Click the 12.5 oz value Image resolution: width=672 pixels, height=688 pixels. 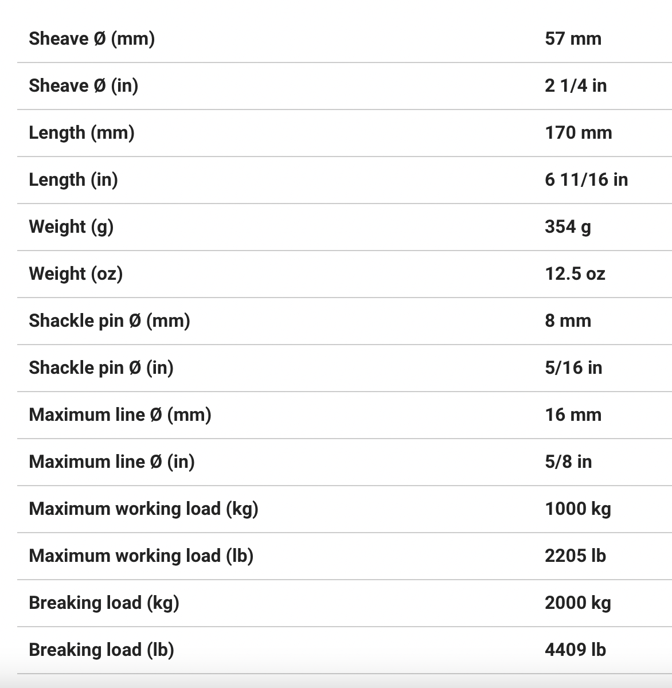pyautogui.click(x=575, y=274)
